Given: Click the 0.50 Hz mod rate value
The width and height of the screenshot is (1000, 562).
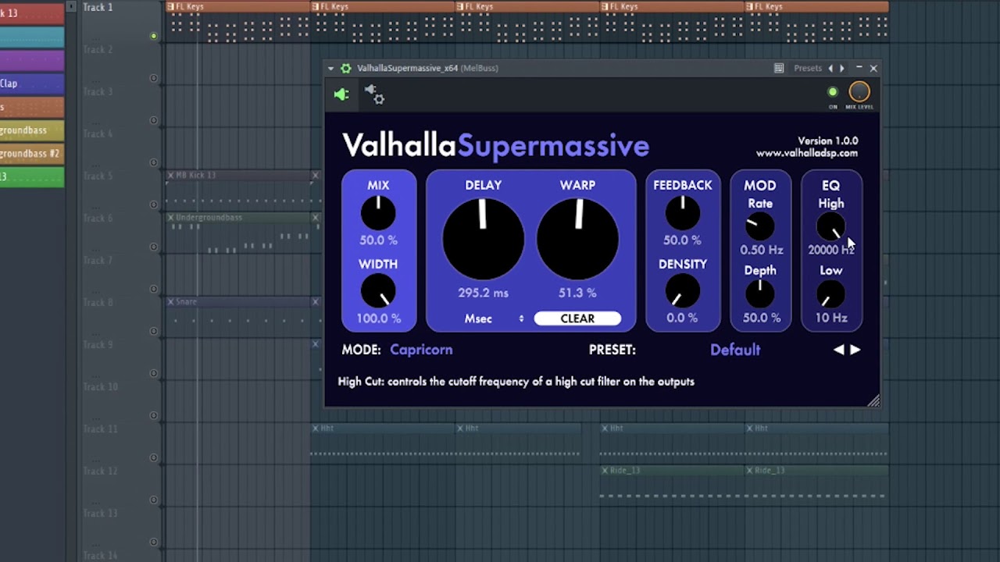Looking at the screenshot, I should pyautogui.click(x=760, y=250).
